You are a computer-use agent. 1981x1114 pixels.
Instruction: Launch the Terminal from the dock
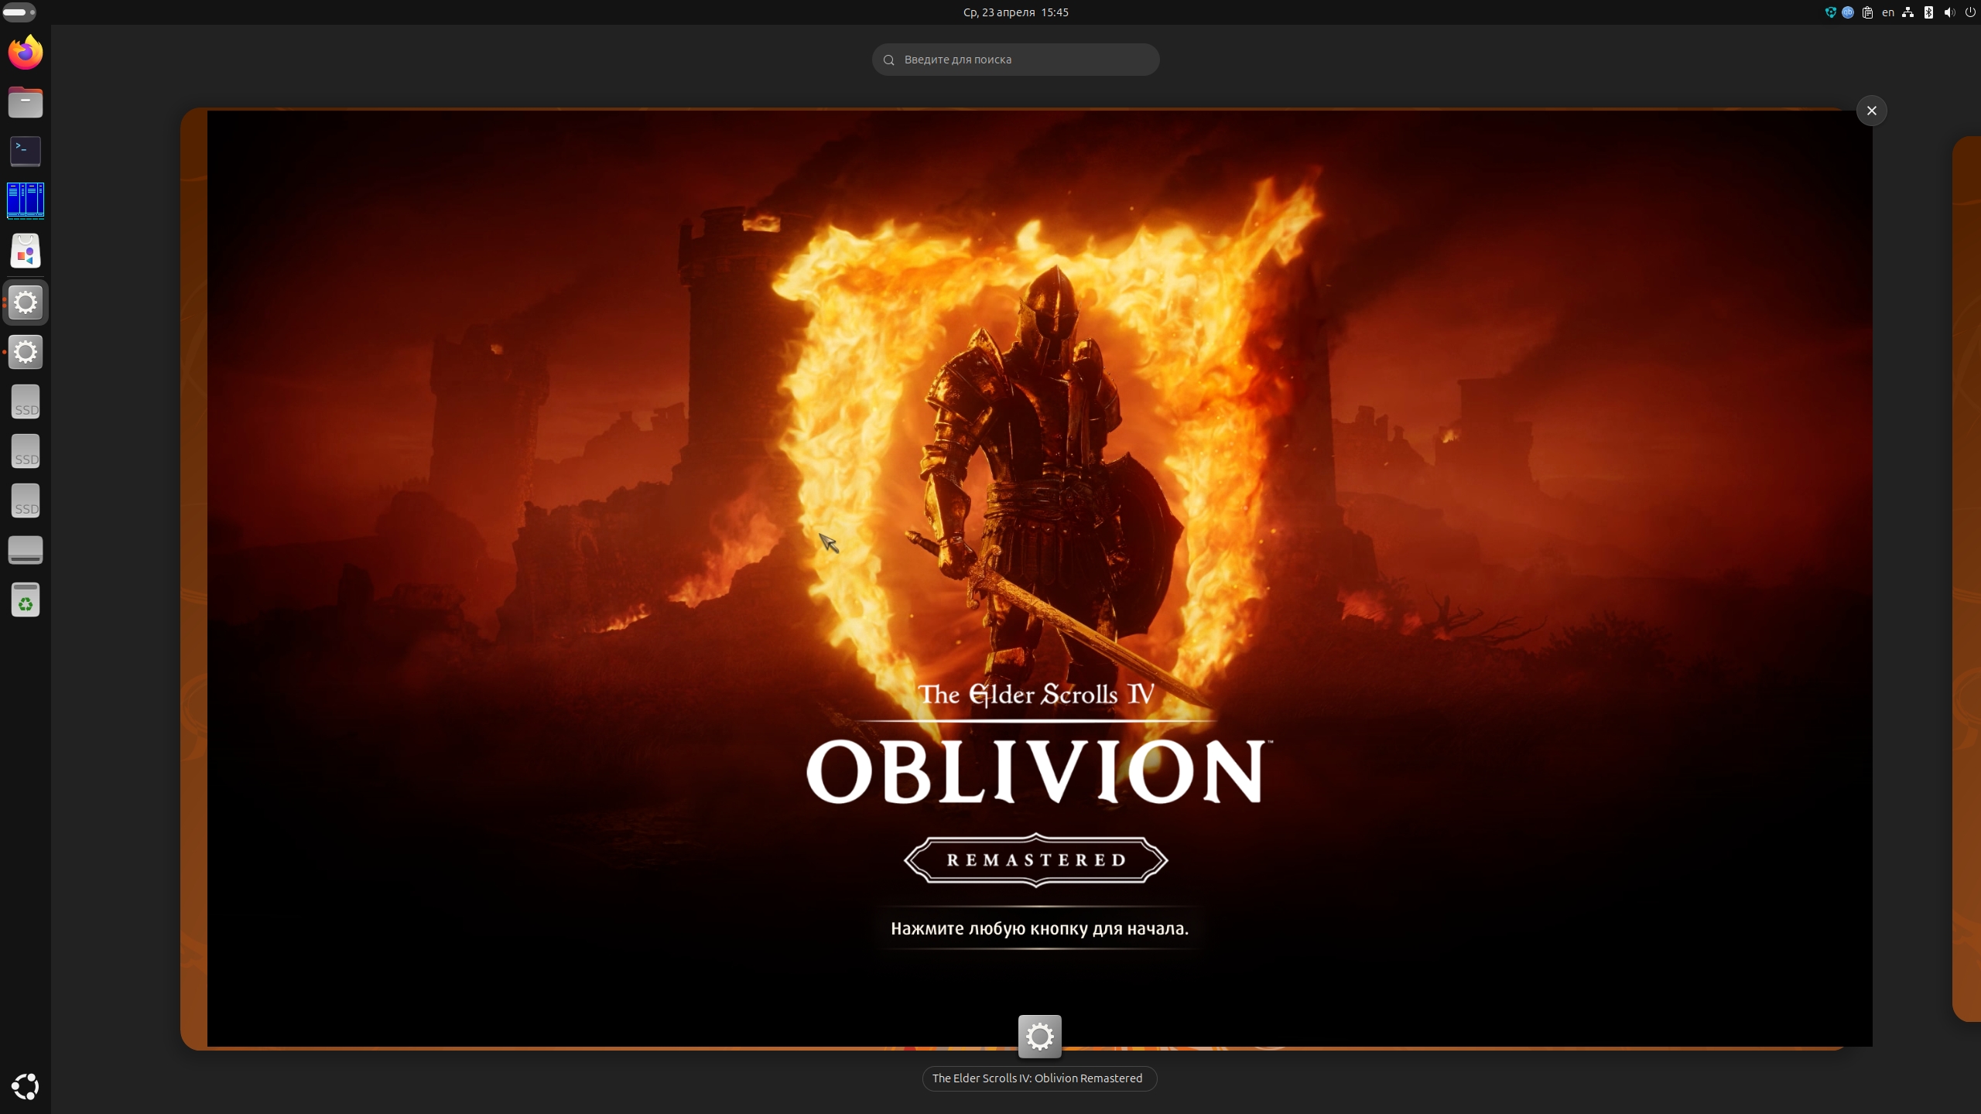pyautogui.click(x=26, y=152)
